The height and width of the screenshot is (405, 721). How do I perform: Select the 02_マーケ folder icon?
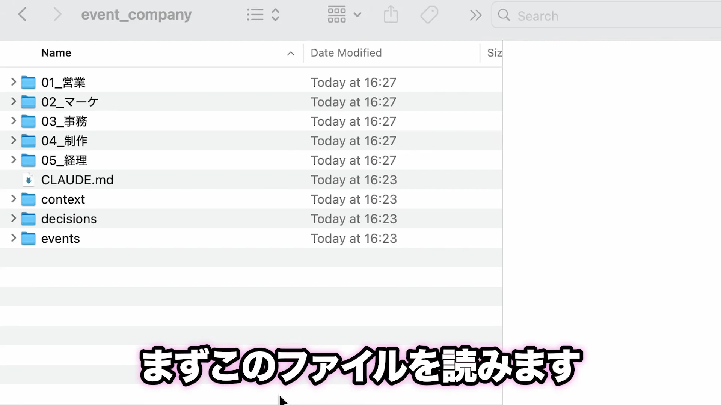point(28,102)
